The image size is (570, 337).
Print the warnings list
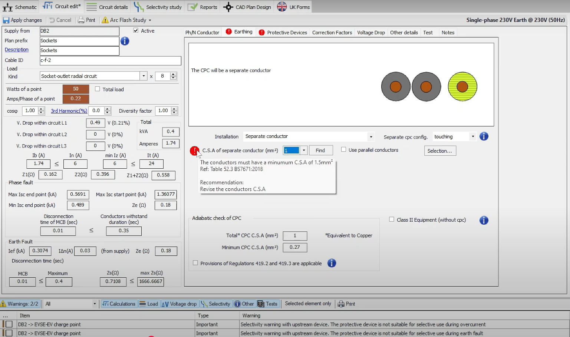346,304
